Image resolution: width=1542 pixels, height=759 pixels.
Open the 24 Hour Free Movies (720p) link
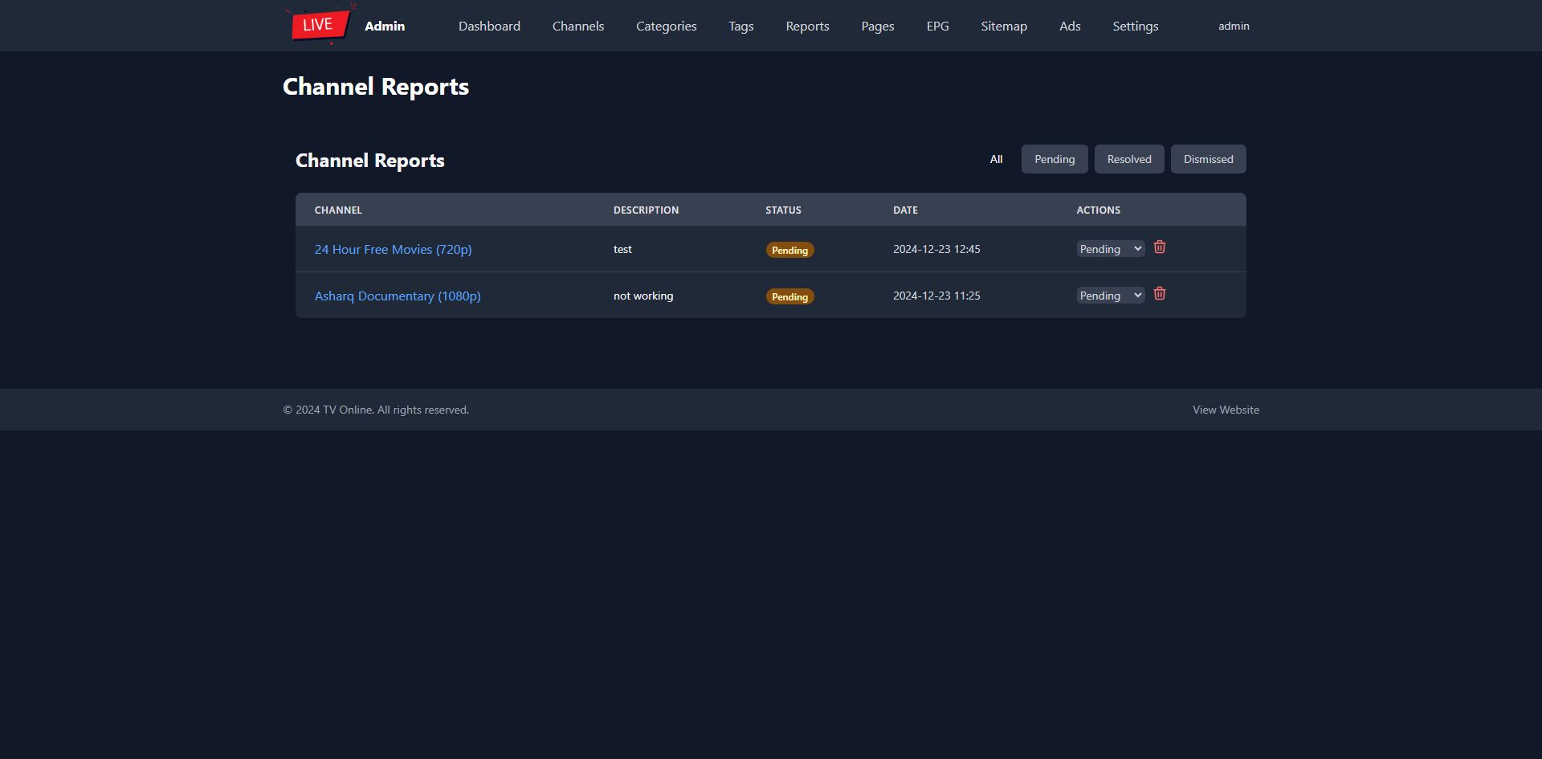point(393,250)
